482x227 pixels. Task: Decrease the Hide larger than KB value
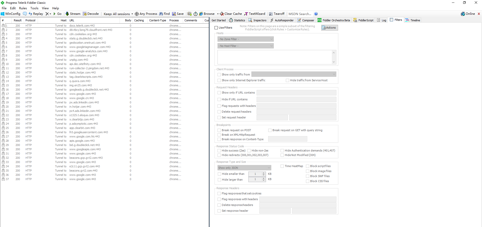coord(264,180)
